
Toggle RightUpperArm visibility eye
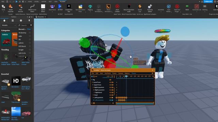click(110, 87)
